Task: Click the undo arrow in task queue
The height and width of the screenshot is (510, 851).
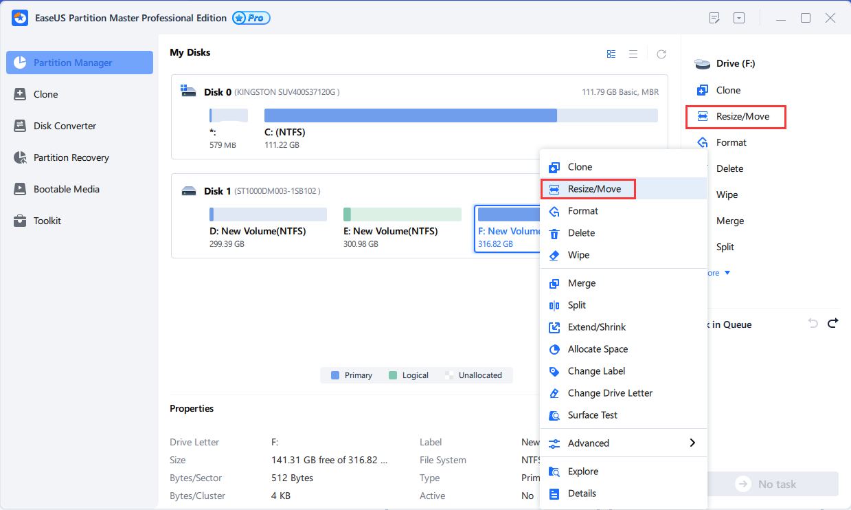Action: point(813,323)
